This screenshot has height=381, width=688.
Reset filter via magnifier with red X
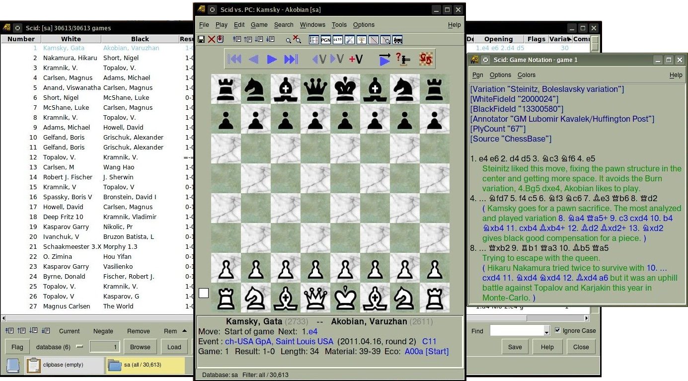(x=297, y=39)
